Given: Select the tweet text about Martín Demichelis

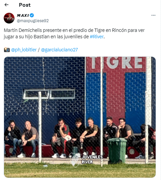Looking at the screenshot, I should (74, 34).
